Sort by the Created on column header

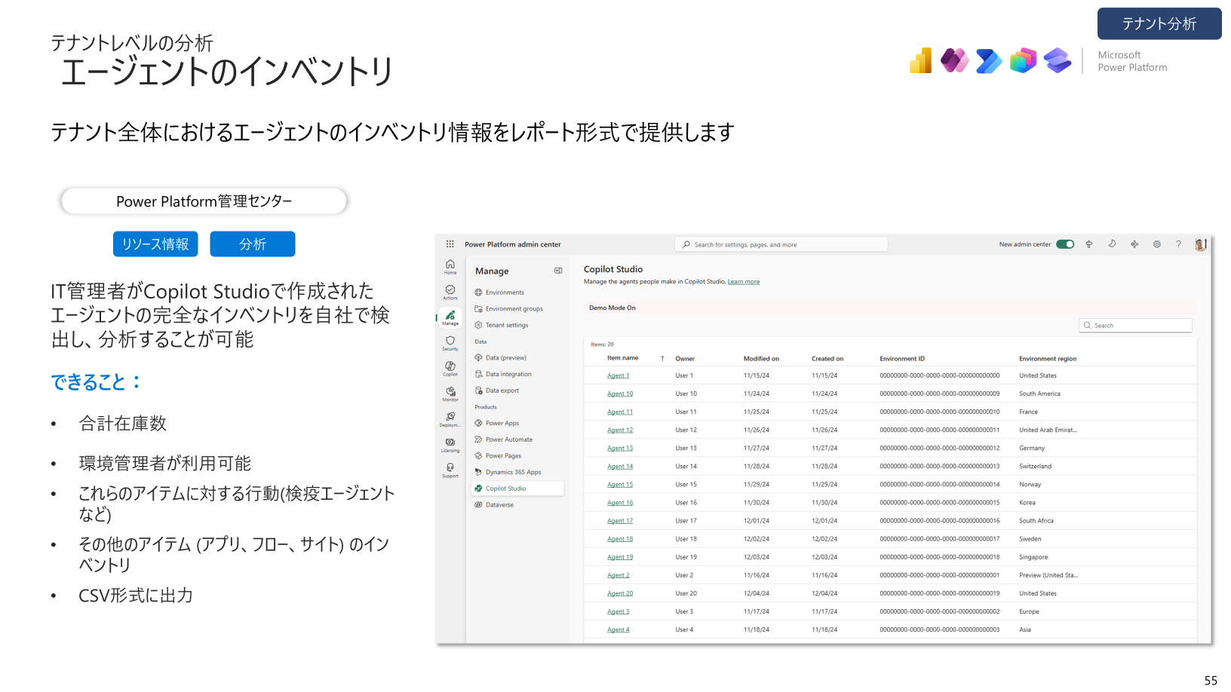[827, 359]
